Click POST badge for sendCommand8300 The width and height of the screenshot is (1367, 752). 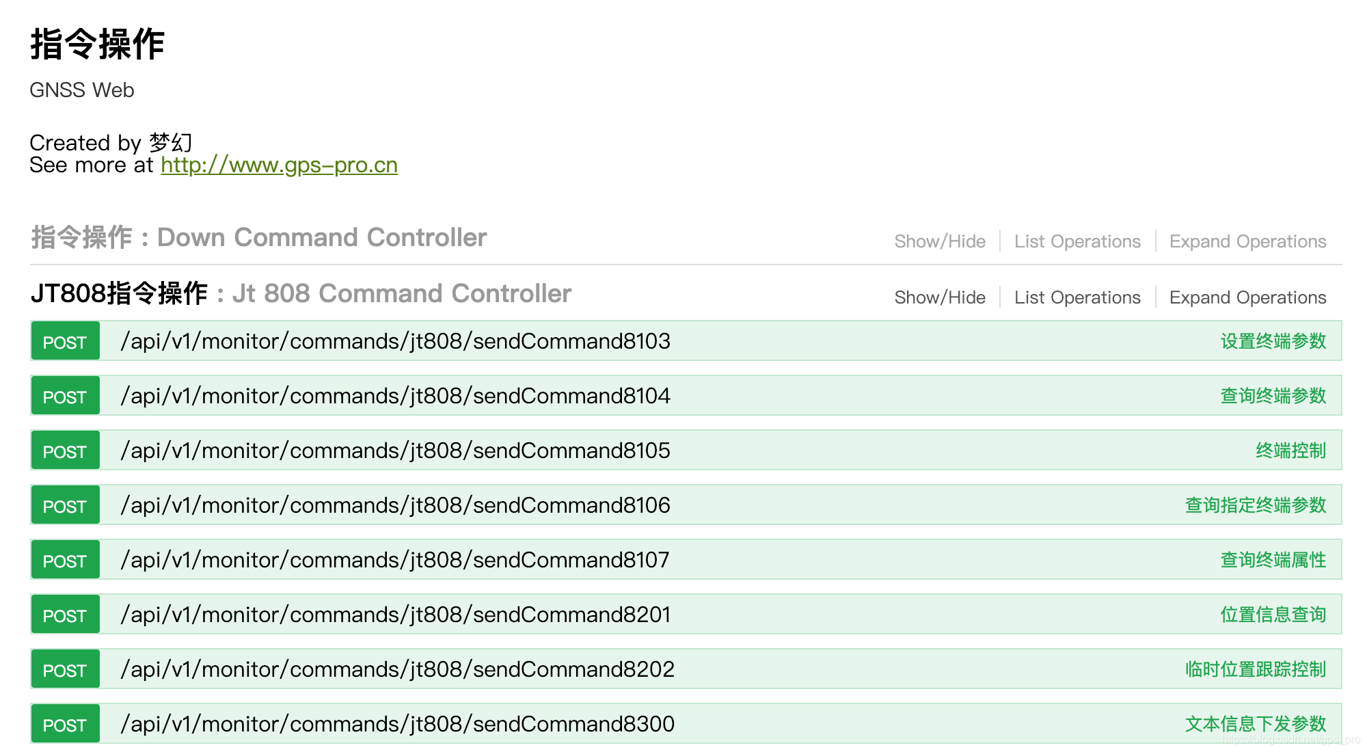point(65,725)
